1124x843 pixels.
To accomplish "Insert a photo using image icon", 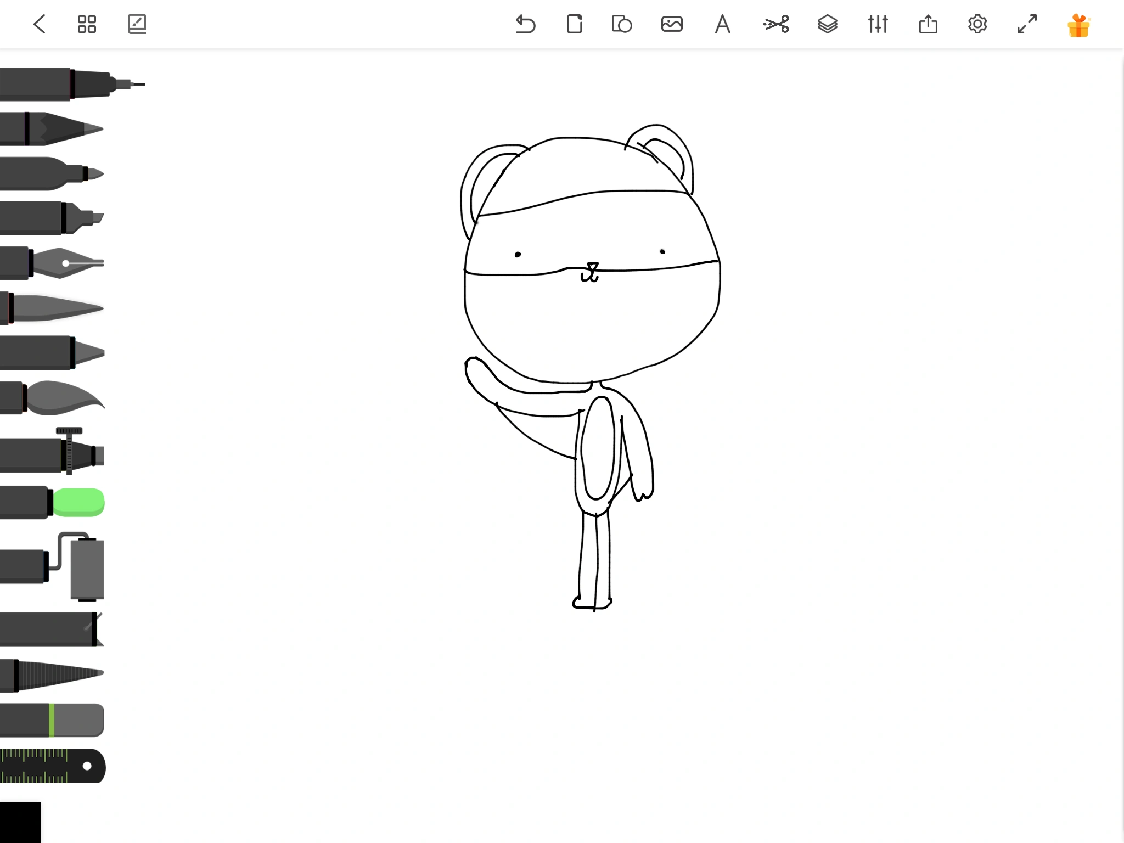I will 672,24.
